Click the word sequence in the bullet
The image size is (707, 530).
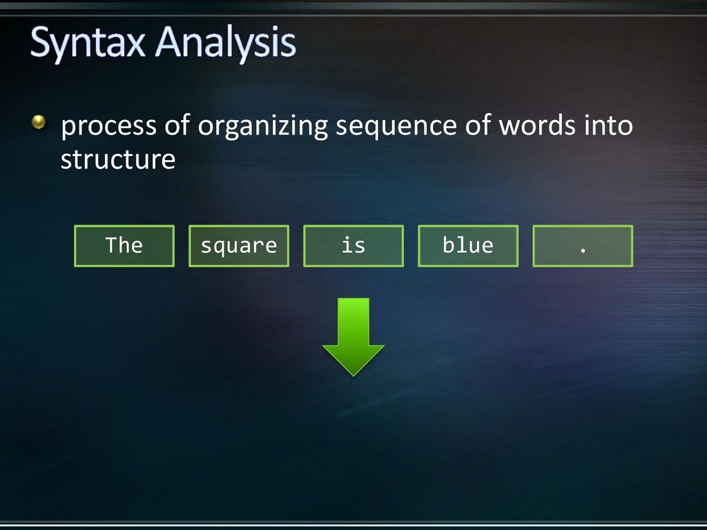point(396,127)
